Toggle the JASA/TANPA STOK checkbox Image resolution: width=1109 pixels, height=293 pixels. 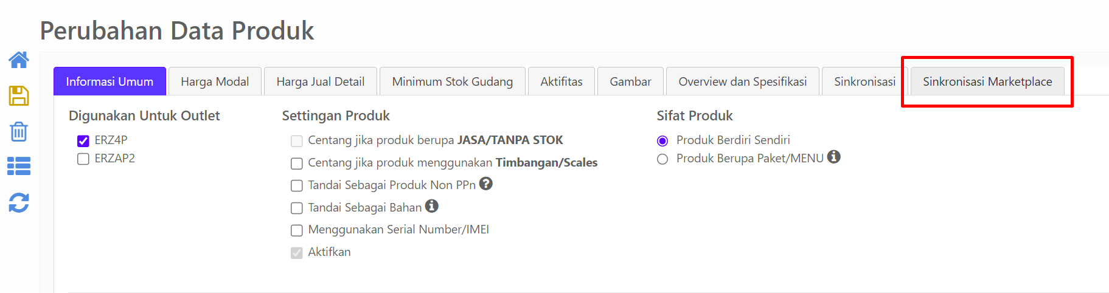point(297,141)
